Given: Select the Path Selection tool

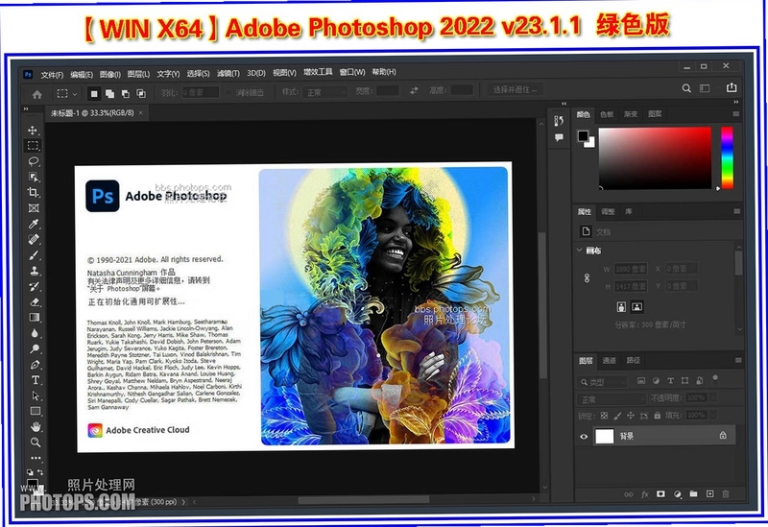Looking at the screenshot, I should pos(36,395).
